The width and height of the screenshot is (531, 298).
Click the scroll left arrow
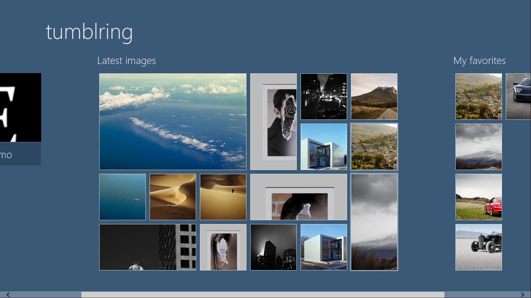(8, 294)
